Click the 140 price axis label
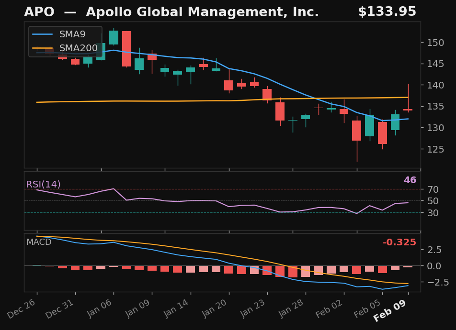The height and width of the screenshot is (330, 456). click(435, 85)
